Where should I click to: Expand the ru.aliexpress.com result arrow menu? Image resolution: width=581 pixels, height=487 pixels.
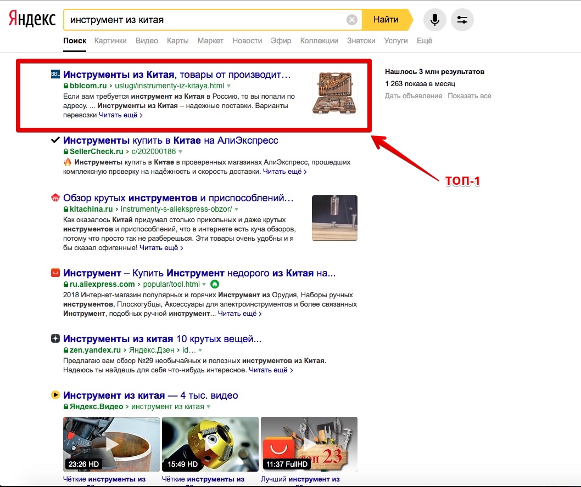[204, 284]
